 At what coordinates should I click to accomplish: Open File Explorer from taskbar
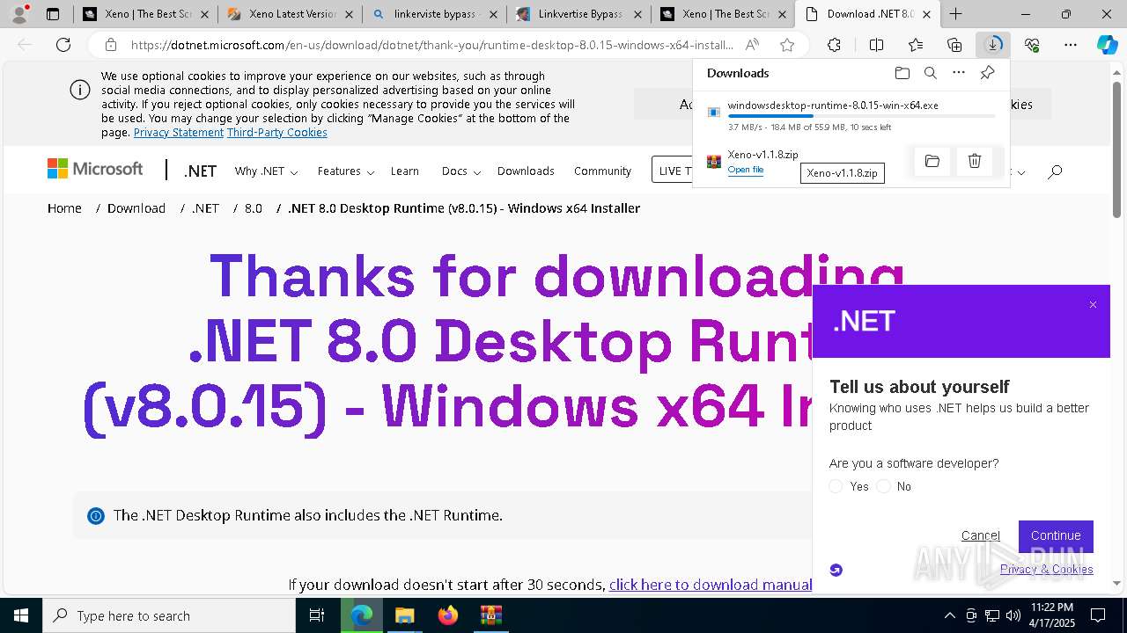pos(404,615)
